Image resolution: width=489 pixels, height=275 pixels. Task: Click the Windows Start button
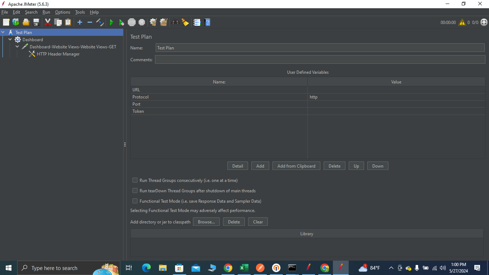(9, 268)
